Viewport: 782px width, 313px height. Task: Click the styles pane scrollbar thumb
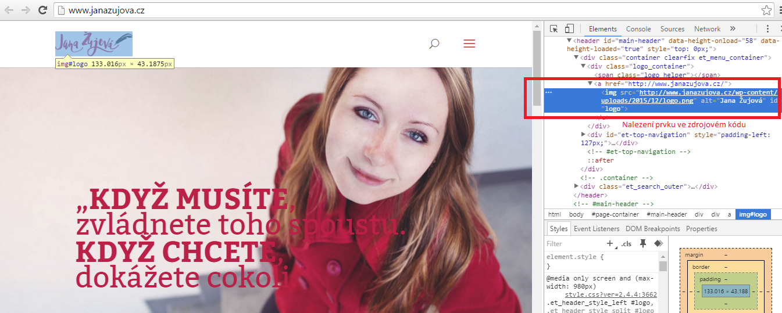(663, 266)
